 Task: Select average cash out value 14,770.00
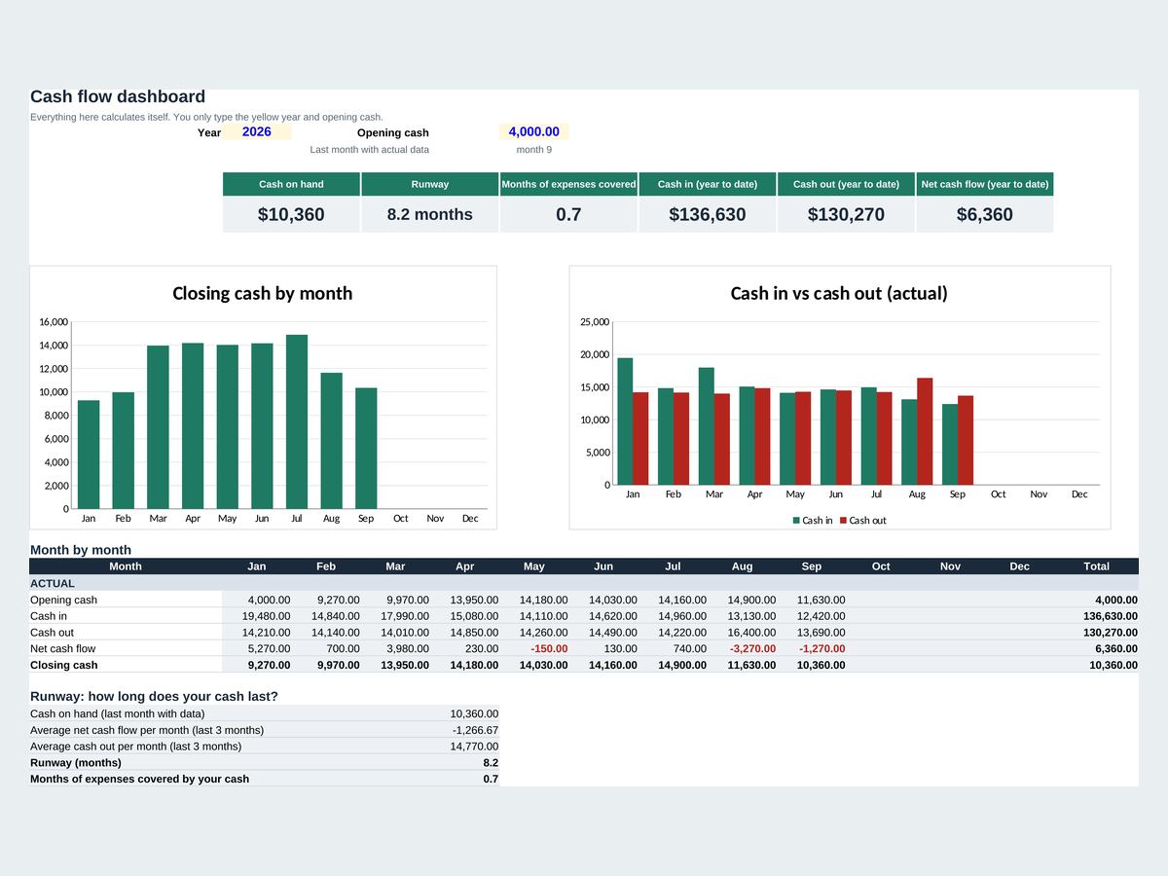point(464,747)
